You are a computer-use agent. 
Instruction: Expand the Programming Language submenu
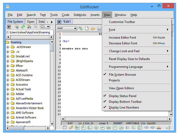(137, 67)
